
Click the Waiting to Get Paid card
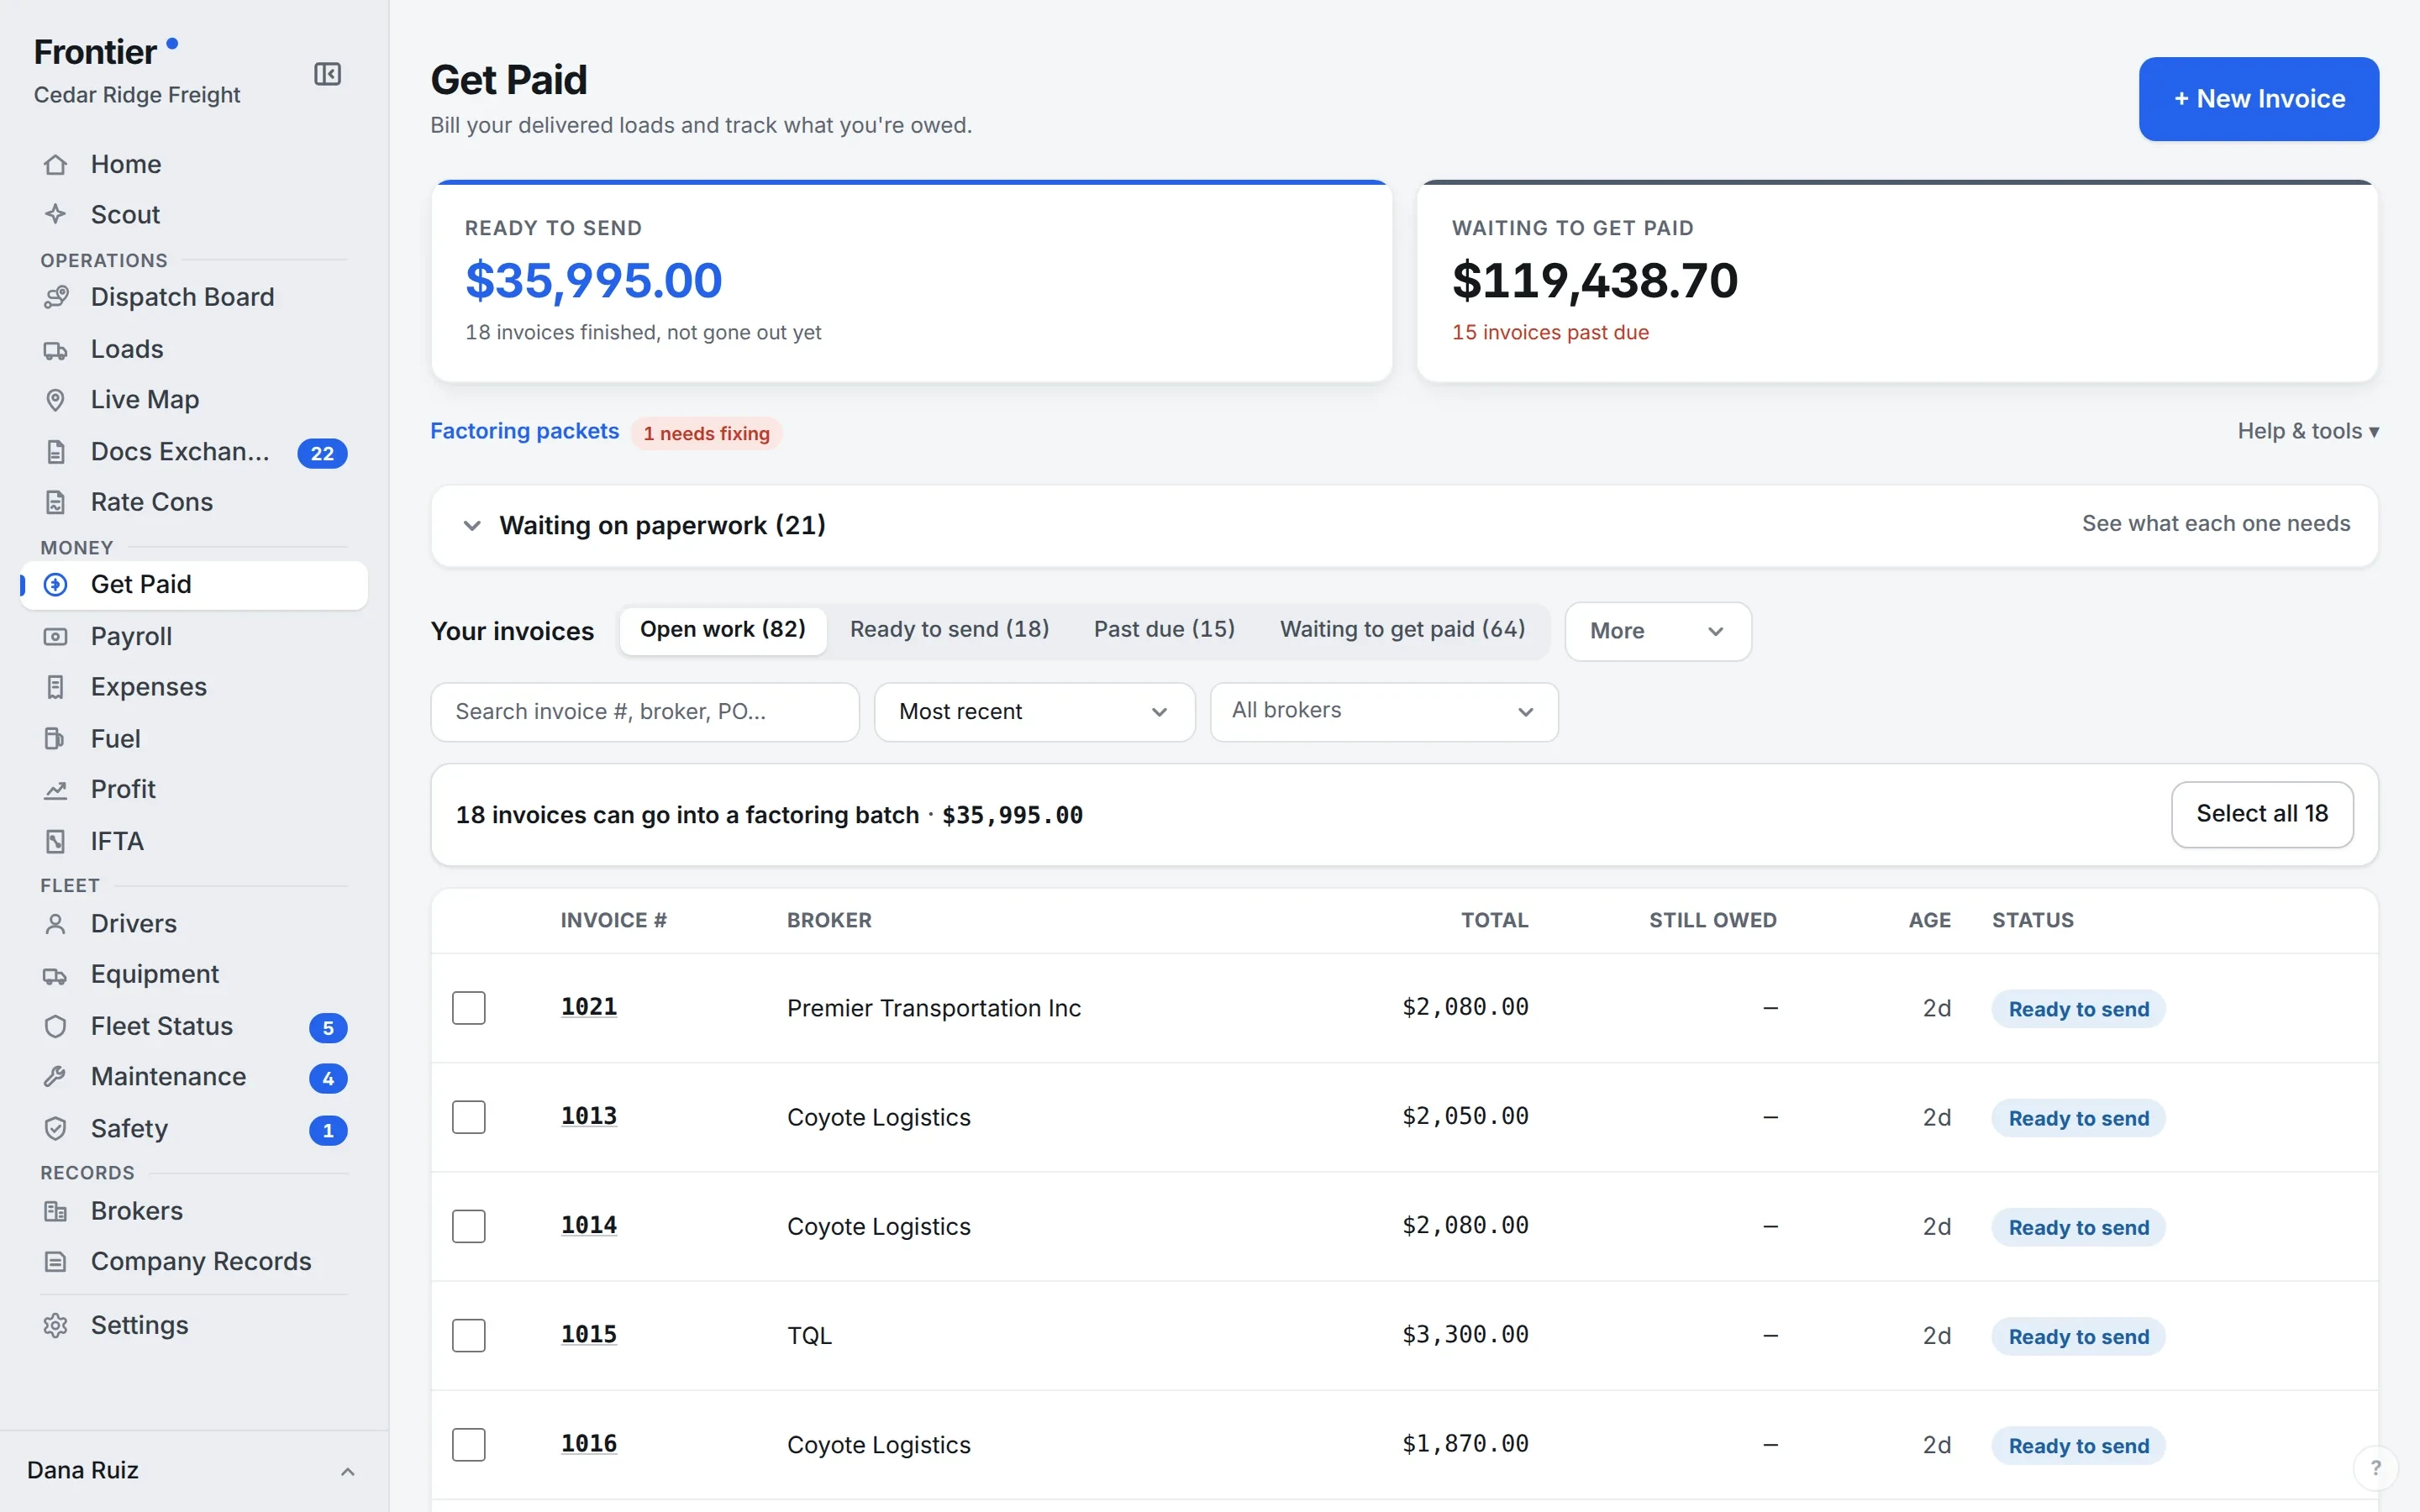coord(1897,281)
